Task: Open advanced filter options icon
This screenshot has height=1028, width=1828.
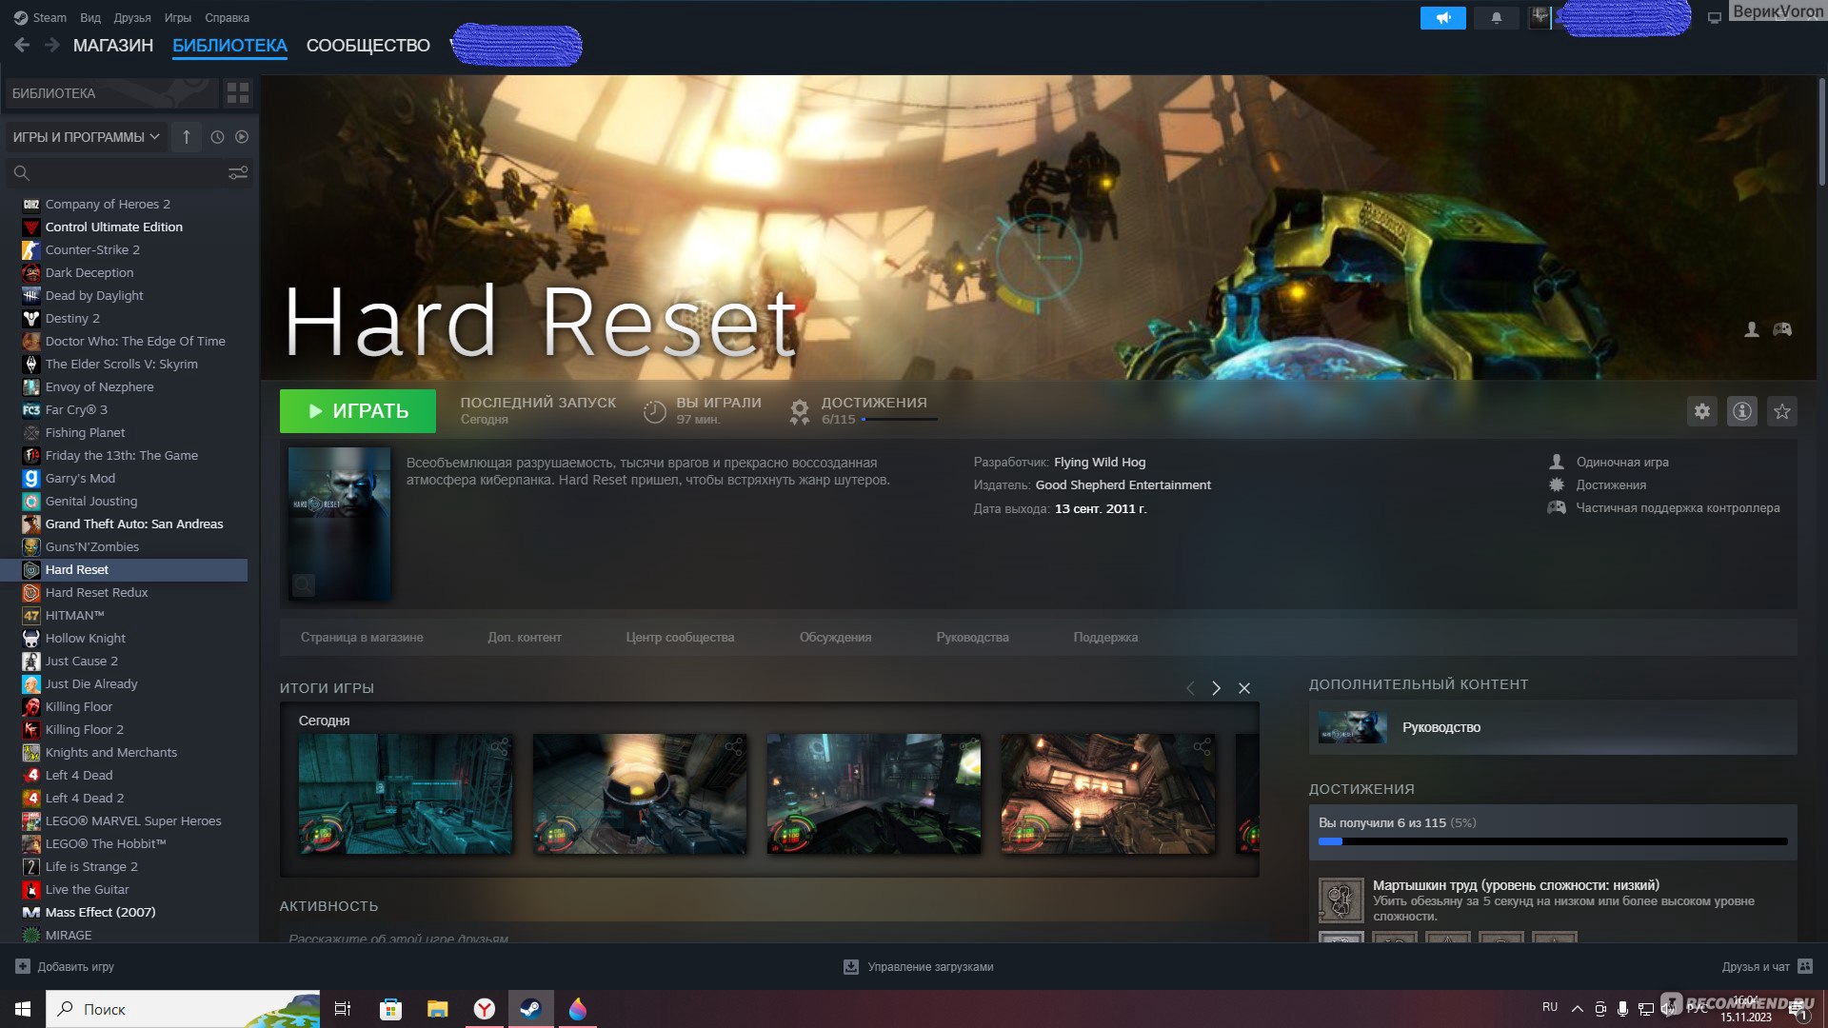Action: (238, 173)
